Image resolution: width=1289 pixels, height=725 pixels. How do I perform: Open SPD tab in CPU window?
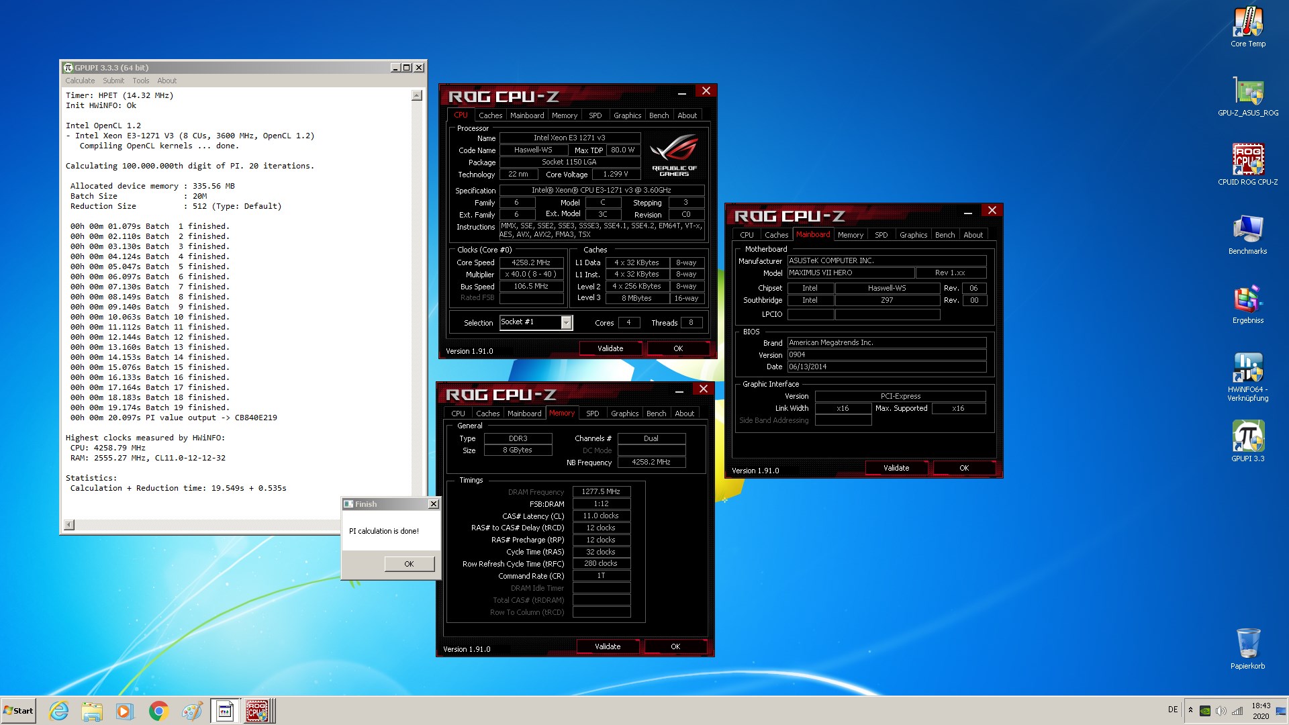595,115
